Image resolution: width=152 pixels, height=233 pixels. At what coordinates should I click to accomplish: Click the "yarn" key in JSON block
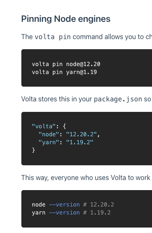point(49,143)
